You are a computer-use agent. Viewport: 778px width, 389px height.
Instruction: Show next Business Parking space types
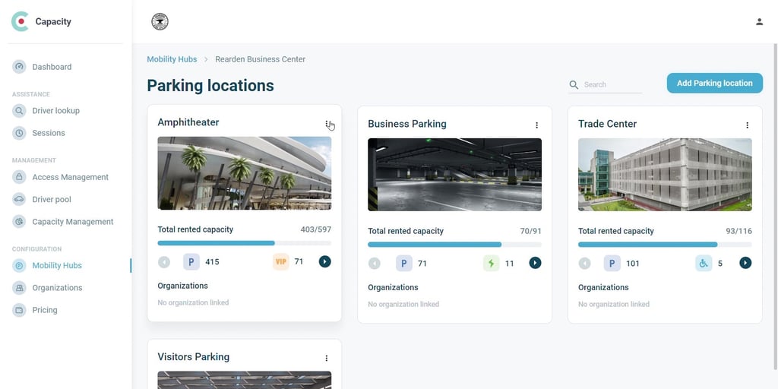coord(536,263)
